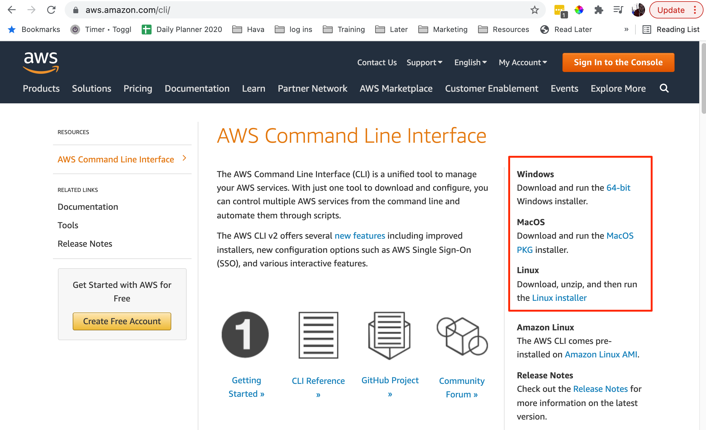Open My Account dropdown

click(522, 62)
